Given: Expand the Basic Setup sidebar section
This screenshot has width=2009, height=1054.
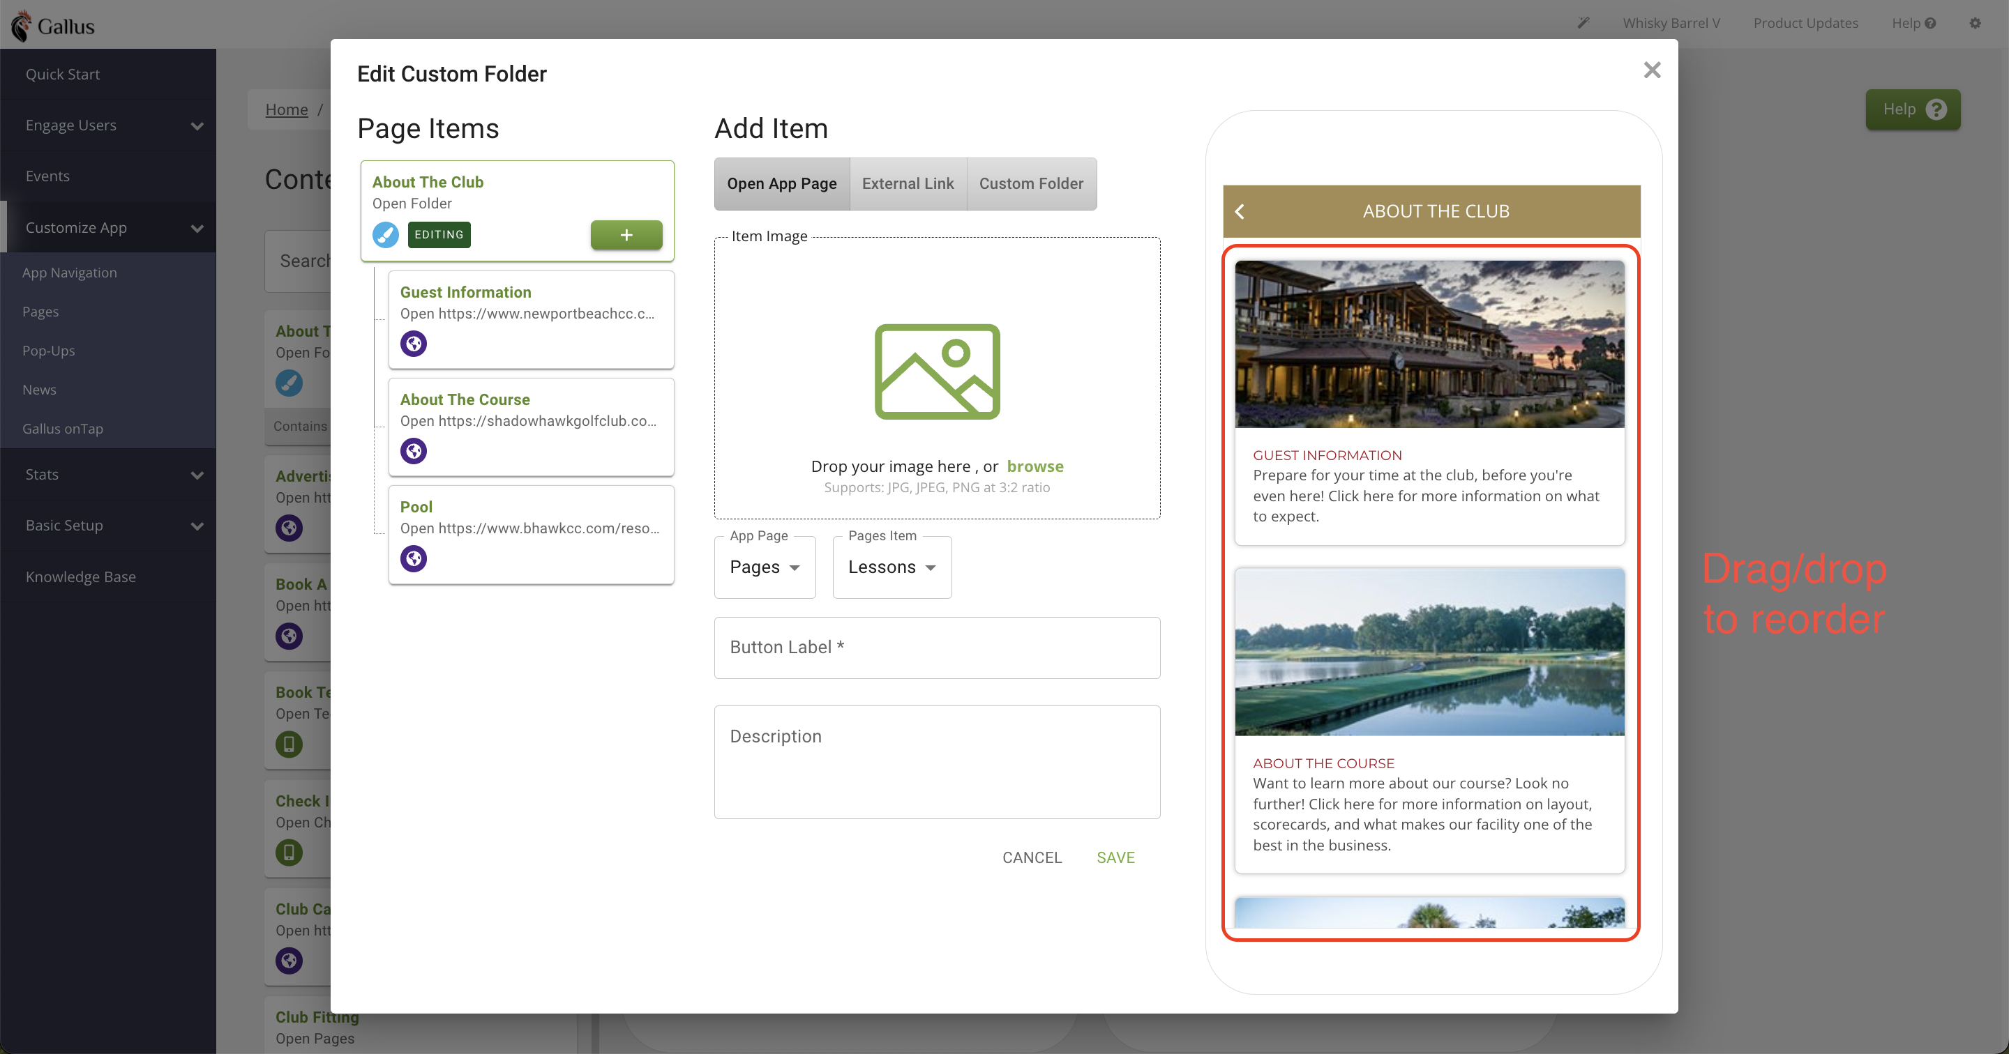Looking at the screenshot, I should 108,526.
